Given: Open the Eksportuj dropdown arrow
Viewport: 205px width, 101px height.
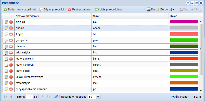Looking at the screenshot, I should tap(174, 9).
